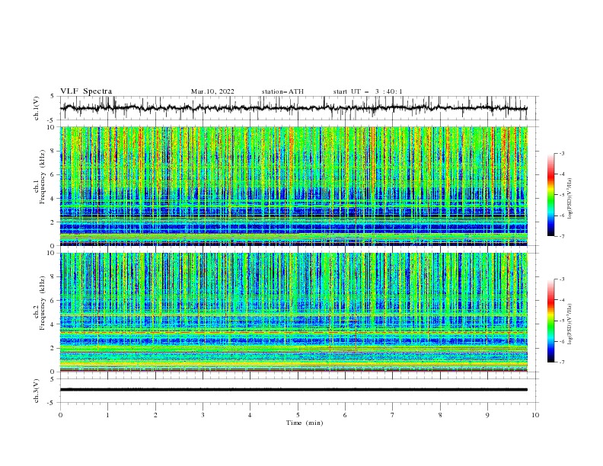Click the "-4" label on ch.2 color bar
This screenshot has height=466, width=603.
pos(562,300)
